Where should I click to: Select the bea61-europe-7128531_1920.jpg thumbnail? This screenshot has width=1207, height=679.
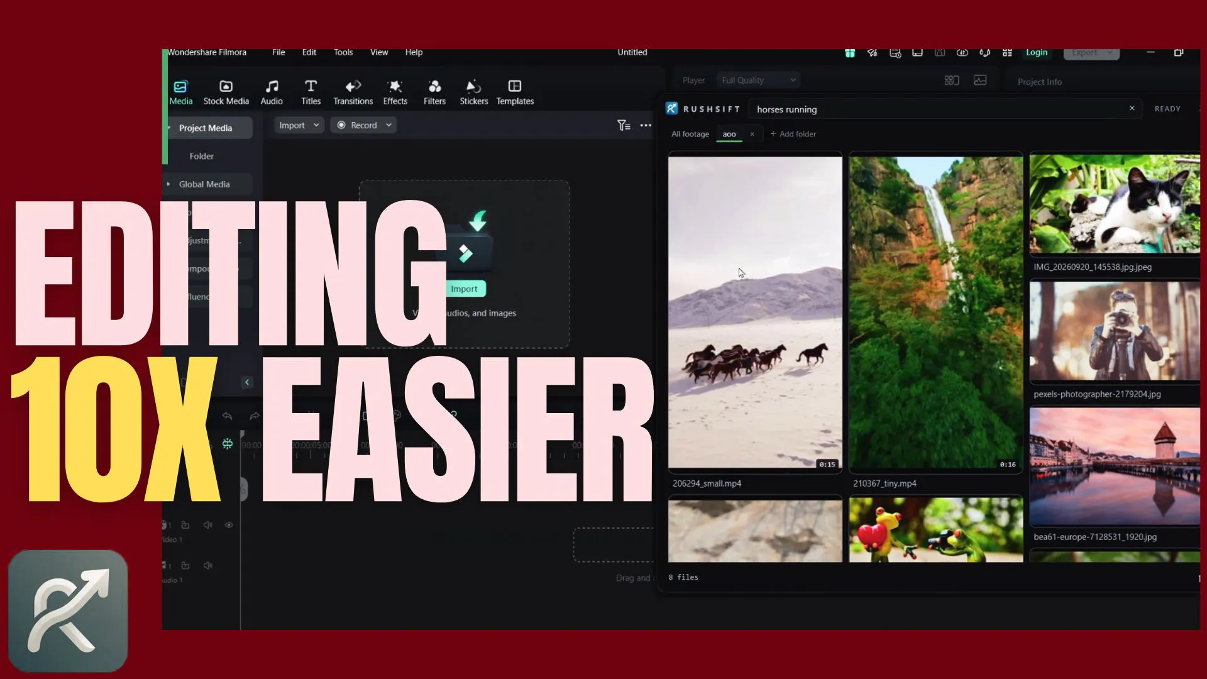1115,466
